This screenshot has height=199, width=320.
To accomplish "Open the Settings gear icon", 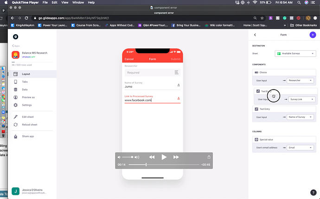I will pos(15,105).
